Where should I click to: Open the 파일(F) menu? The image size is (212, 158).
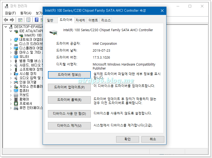tap(10, 13)
